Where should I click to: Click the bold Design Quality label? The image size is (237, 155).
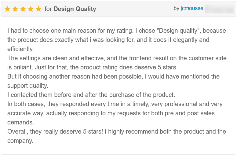(x=75, y=9)
